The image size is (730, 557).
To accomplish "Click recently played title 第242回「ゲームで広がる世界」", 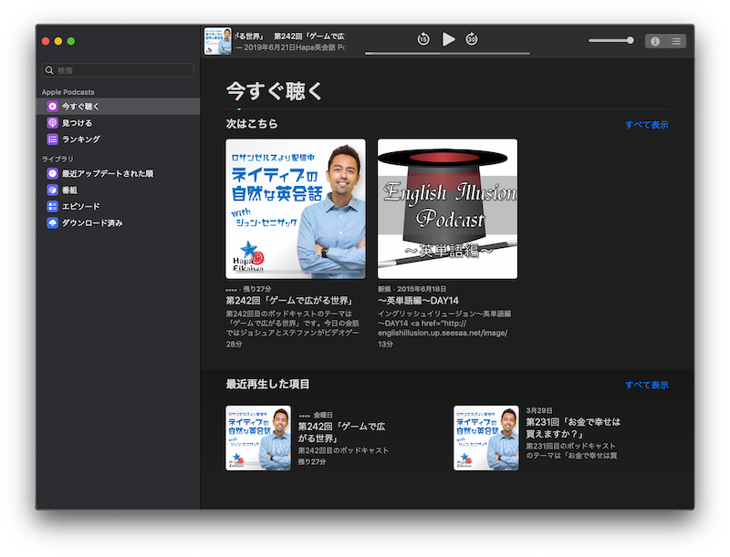I will 341,432.
